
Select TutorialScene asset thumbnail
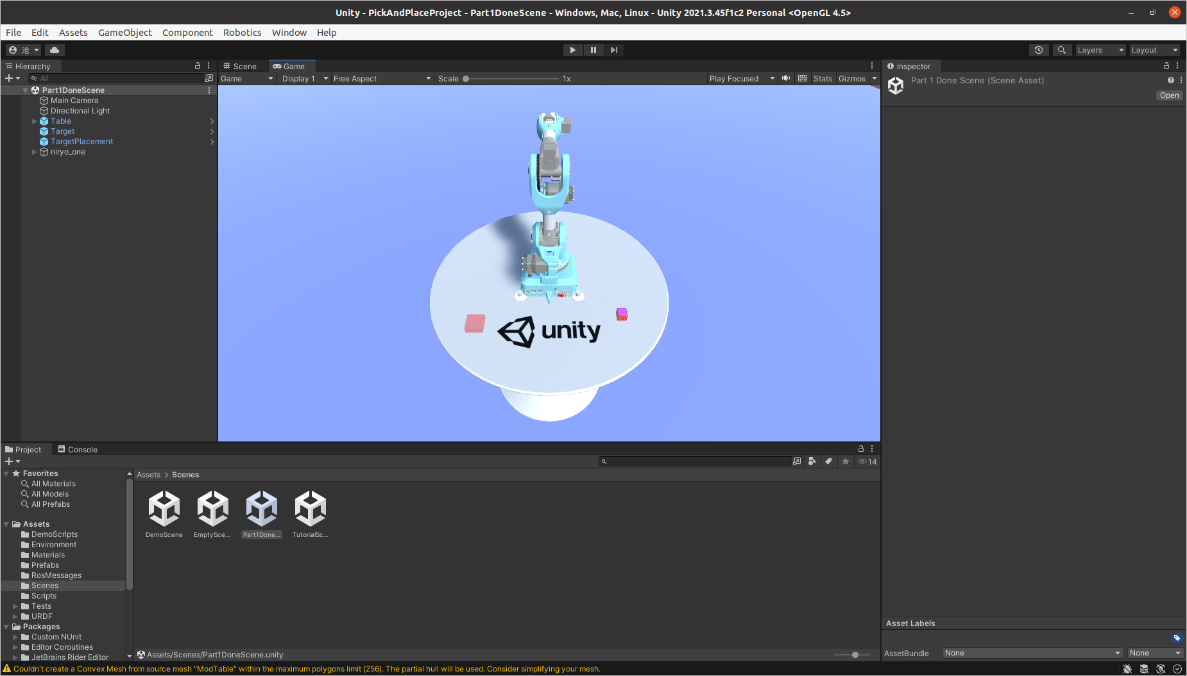[311, 514]
